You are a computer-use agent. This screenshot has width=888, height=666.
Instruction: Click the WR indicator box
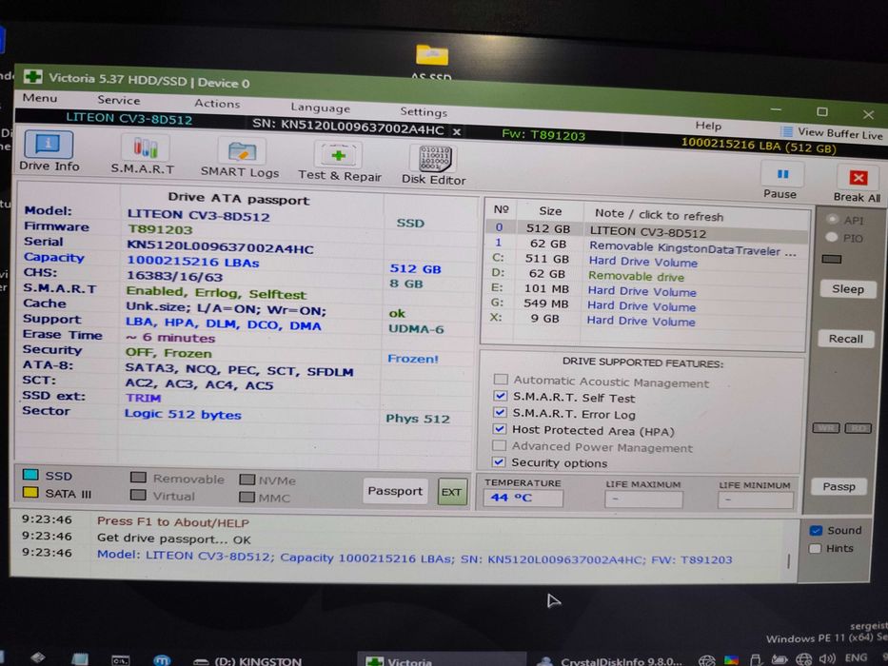(826, 428)
